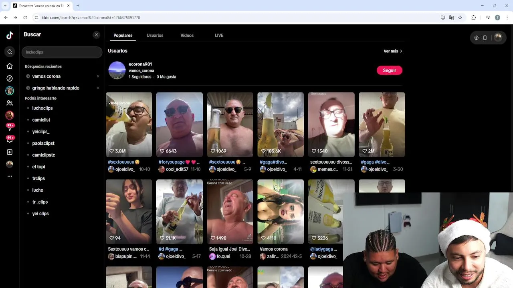513x288 pixels.
Task: Open author 'biapupin...' link
Action: (x=126, y=256)
